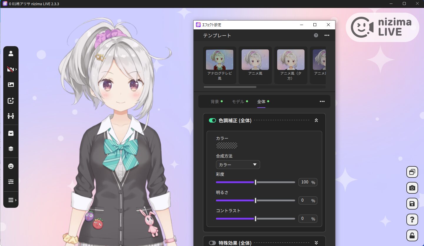Switch to the モデル tab
Screen dimensions: 424x246
(x=237, y=101)
